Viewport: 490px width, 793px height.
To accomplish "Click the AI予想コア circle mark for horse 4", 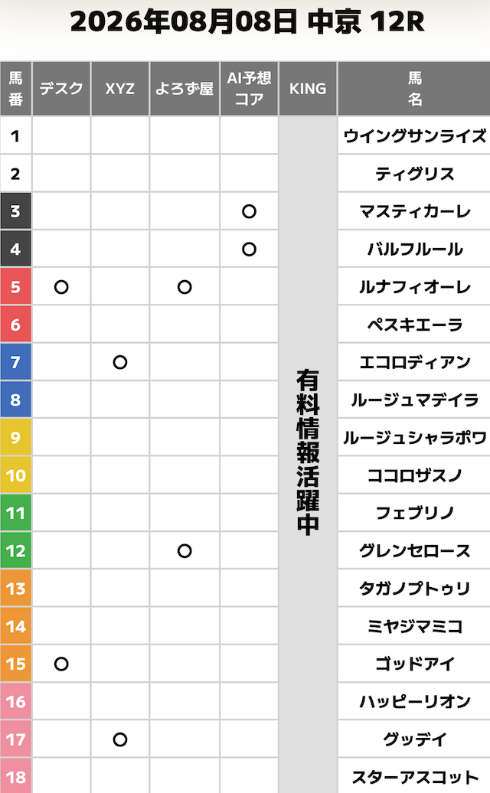I will (249, 250).
